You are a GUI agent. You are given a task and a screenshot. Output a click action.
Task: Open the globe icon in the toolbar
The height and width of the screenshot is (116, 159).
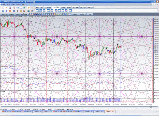tap(28, 11)
